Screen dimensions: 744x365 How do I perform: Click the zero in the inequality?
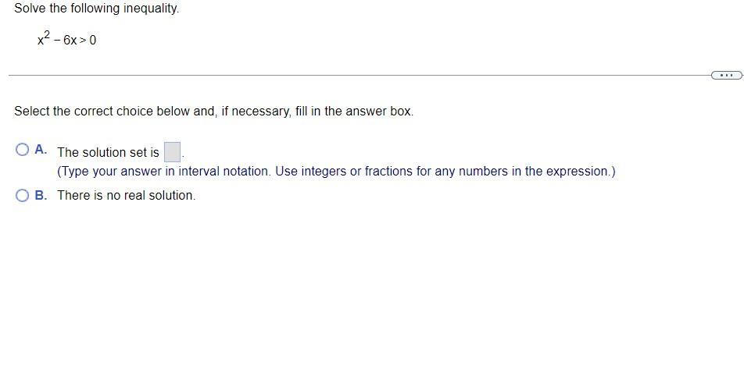point(93,40)
